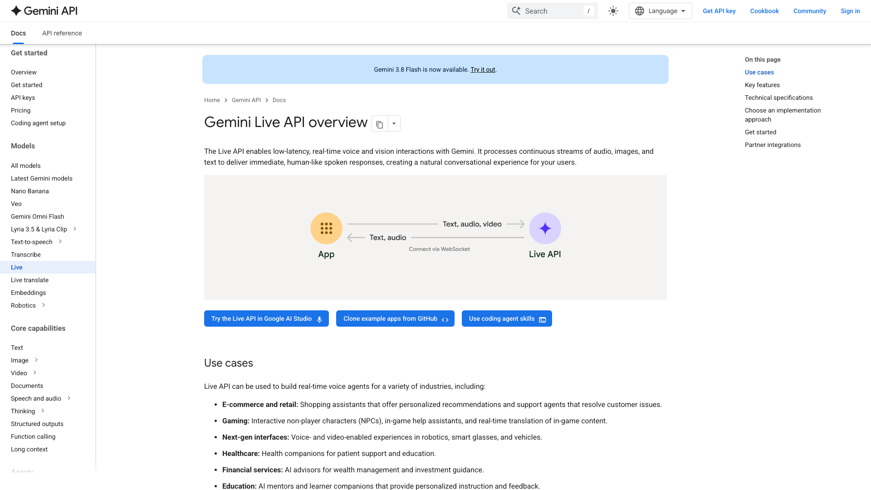Click the Gemini API star logo
Image resolution: width=871 pixels, height=490 pixels.
(x=16, y=11)
